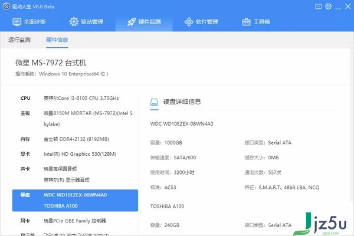354x236 pixels.
Task: Click the 全面诊断 monitor icon
Action: pos(17,22)
